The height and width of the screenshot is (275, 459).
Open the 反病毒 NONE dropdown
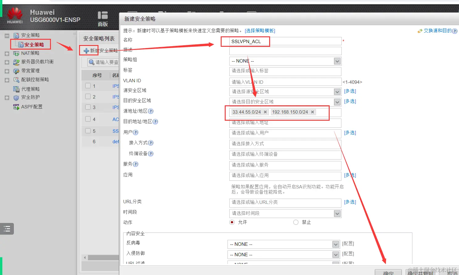pyautogui.click(x=284, y=244)
